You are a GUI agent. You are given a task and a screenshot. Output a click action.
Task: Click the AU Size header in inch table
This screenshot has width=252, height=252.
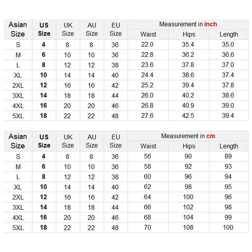tap(92, 29)
